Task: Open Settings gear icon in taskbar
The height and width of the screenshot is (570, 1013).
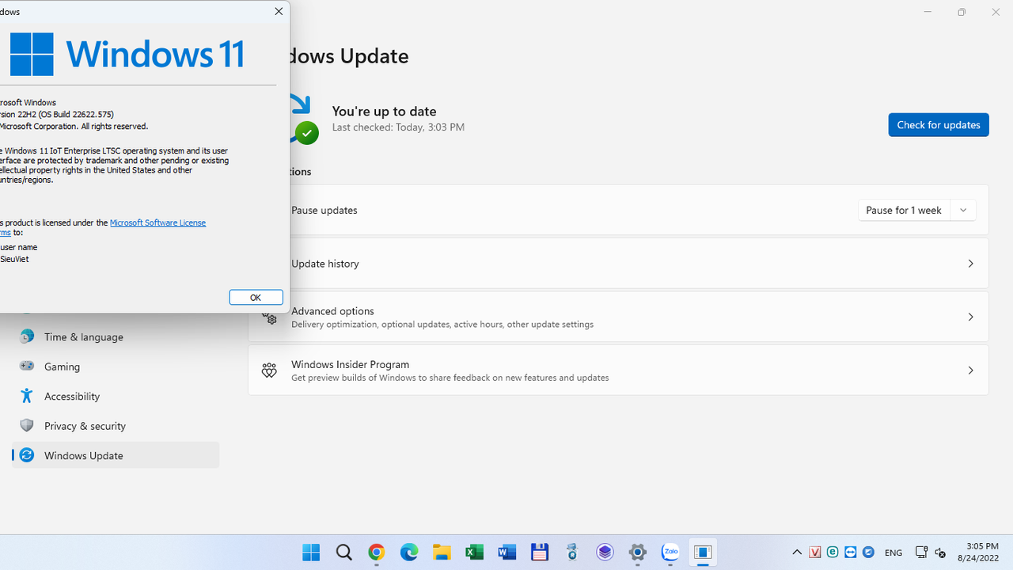Action: [638, 553]
